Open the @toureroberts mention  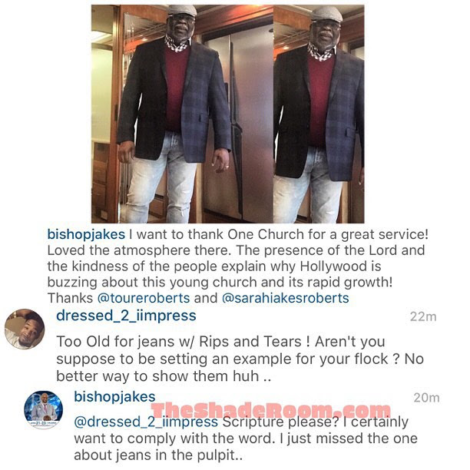[x=144, y=298]
